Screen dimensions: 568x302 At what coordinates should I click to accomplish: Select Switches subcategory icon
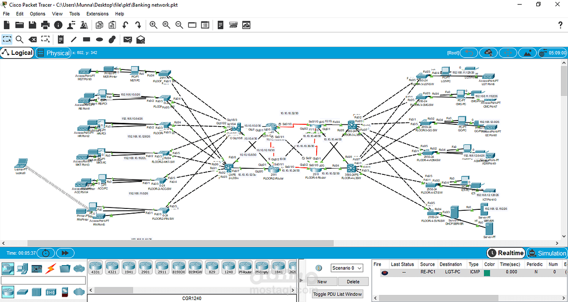pos(22,292)
